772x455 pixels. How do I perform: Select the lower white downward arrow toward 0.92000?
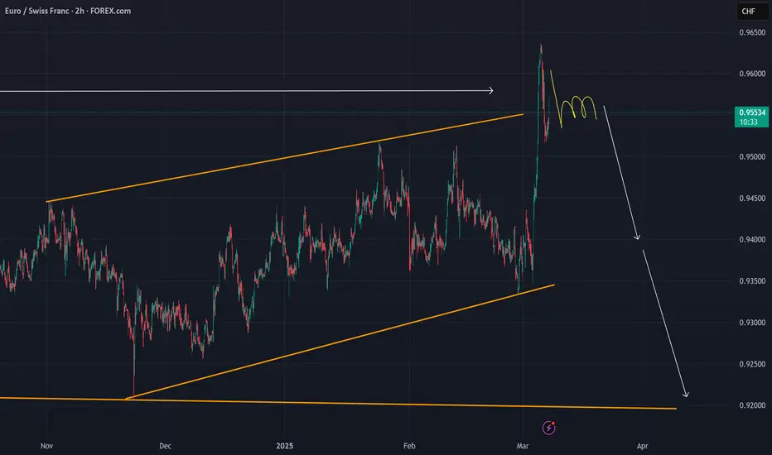coord(665,323)
